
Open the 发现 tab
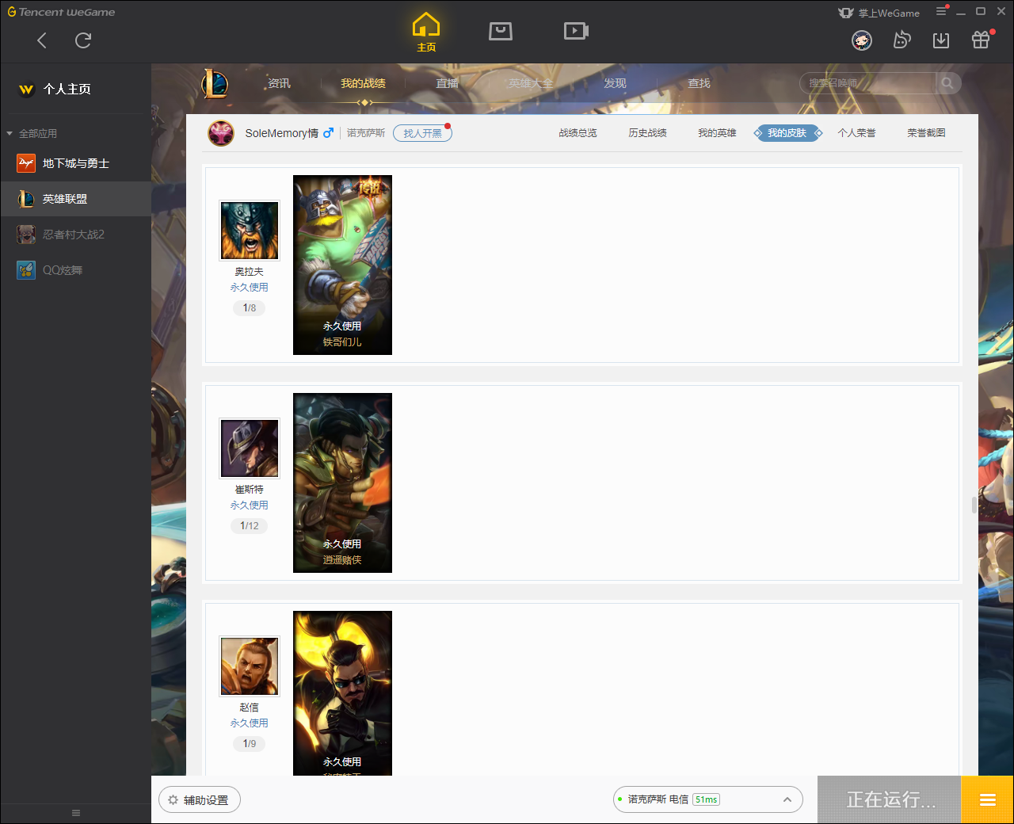(615, 83)
